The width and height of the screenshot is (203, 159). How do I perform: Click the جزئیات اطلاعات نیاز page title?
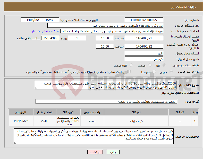[184, 7]
